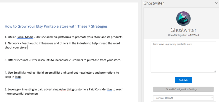Viewport: 219px width, 102px height.
Task: Click the minus icon in configuration header
Action: (x=211, y=89)
